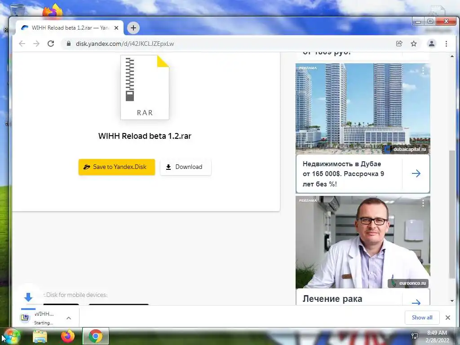Click Show all downloads button

point(422,318)
